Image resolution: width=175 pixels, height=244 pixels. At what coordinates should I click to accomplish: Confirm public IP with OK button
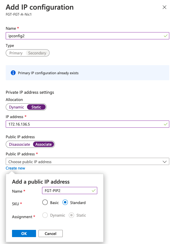pyautogui.click(x=24, y=233)
